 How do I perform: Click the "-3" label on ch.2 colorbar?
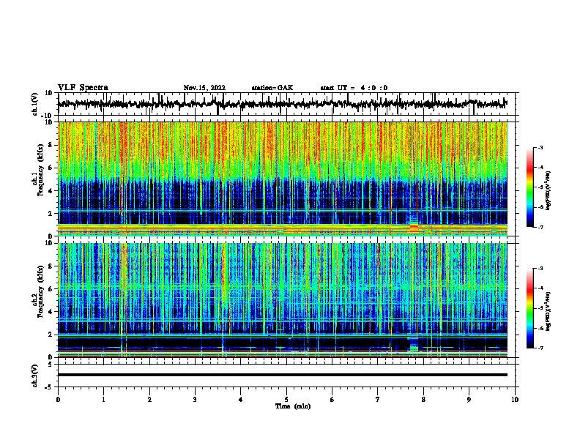pos(540,269)
